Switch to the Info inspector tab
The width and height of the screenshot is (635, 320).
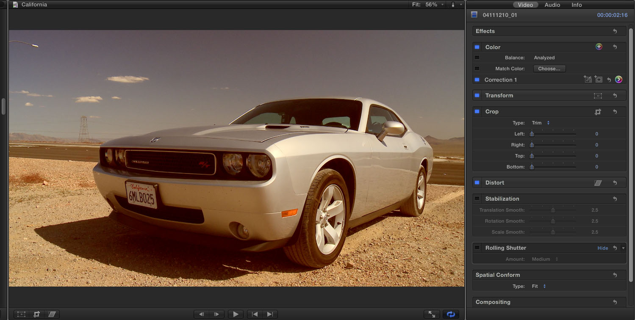click(577, 5)
